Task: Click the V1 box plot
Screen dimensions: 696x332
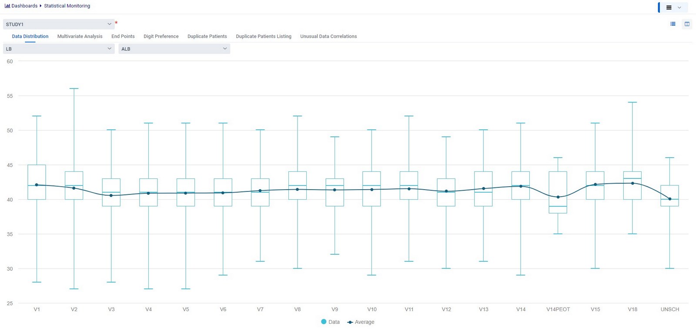Action: (37, 182)
